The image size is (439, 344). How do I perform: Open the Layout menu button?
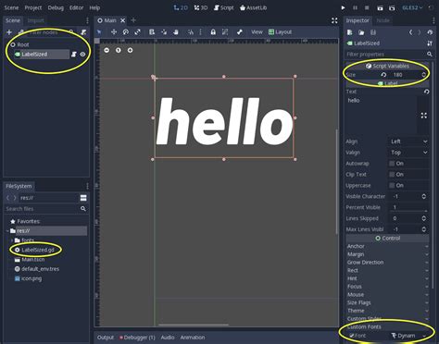click(x=280, y=31)
